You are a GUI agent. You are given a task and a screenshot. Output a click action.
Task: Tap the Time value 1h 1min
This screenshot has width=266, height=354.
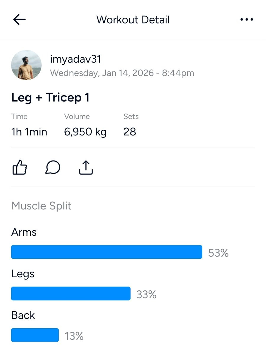click(29, 132)
